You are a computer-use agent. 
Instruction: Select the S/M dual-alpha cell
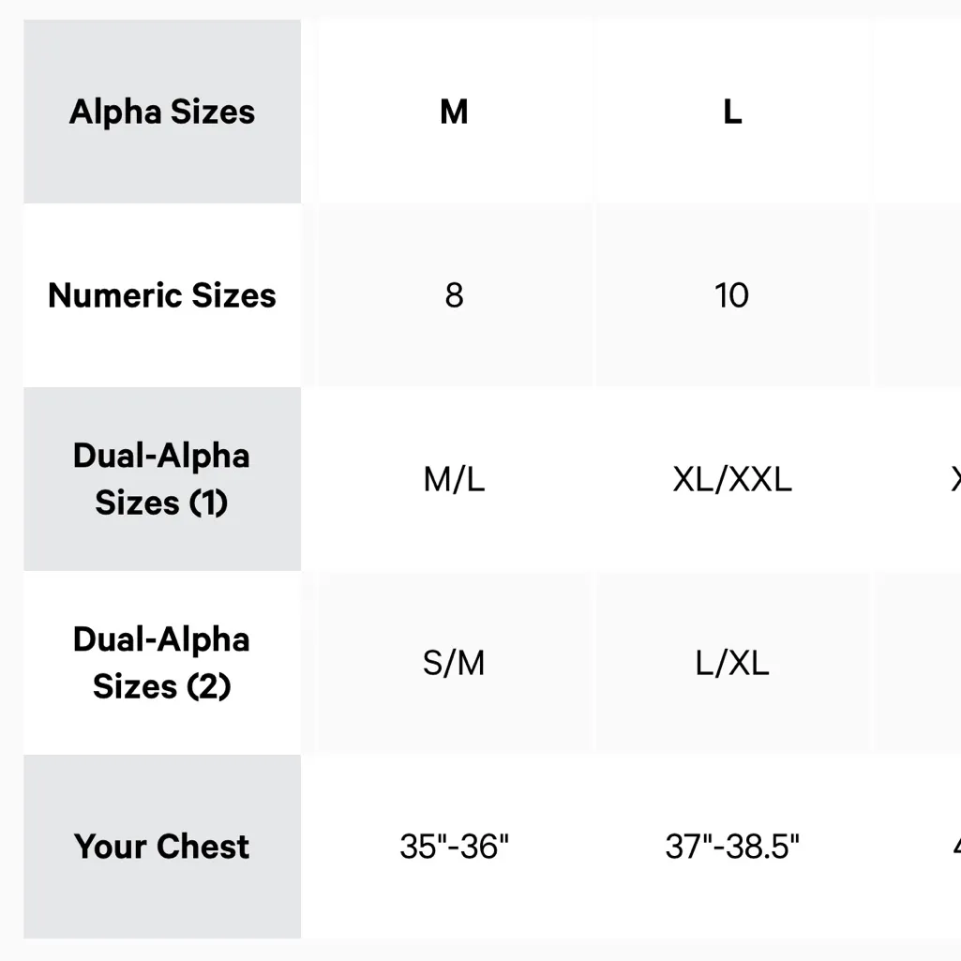454,664
